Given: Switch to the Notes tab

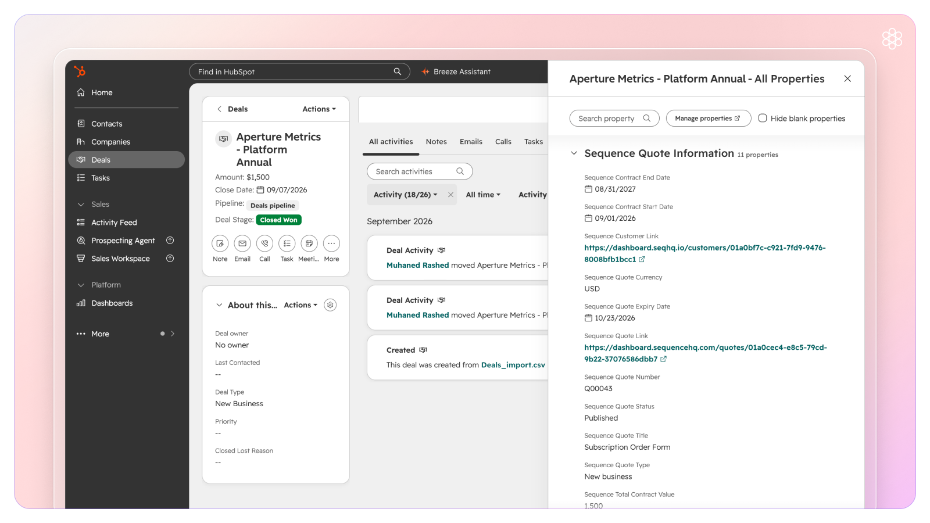Looking at the screenshot, I should 436,142.
